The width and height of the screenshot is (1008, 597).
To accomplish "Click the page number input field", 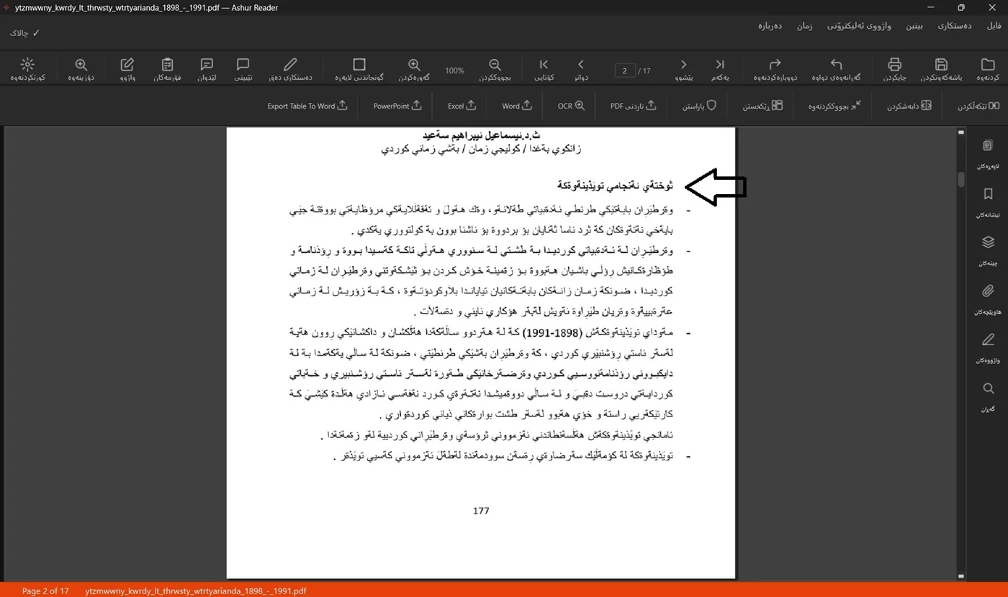I will coord(626,70).
